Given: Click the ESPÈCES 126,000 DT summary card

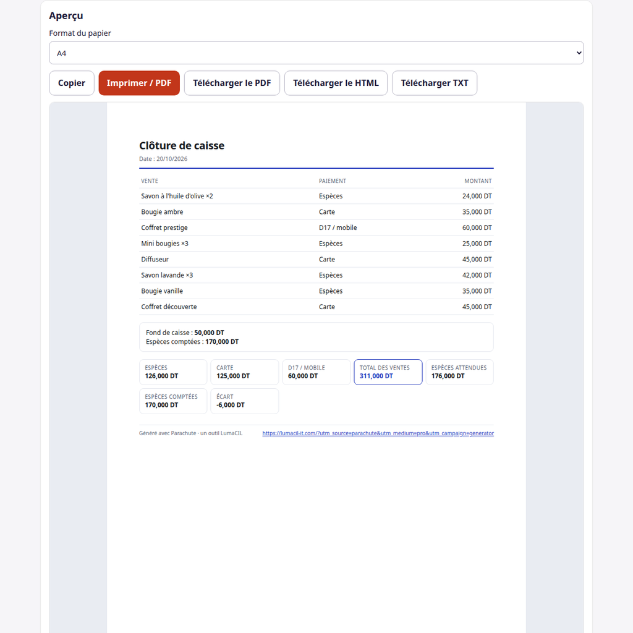Looking at the screenshot, I should coord(173,372).
